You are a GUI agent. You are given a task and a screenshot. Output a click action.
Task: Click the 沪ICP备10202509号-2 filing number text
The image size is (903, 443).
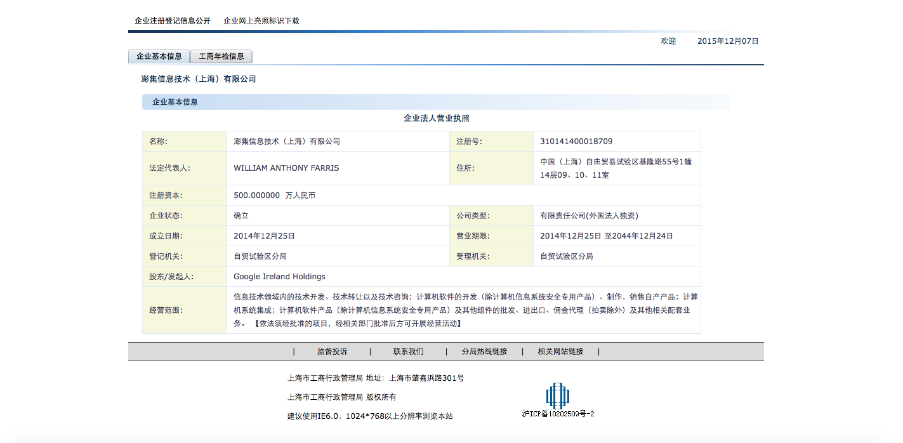tap(558, 414)
